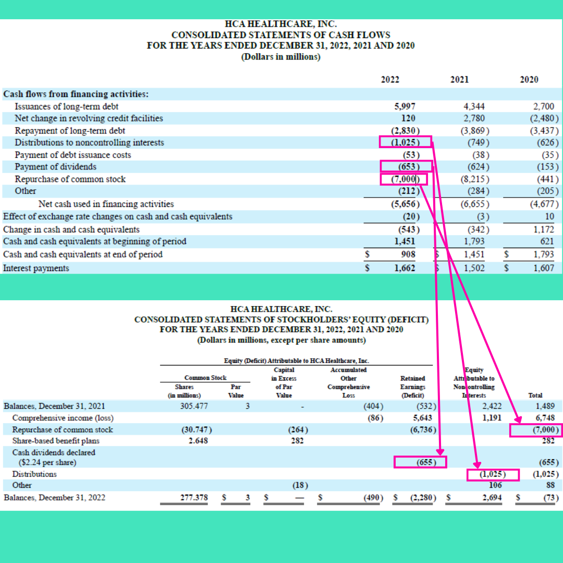Click the 'Balances, December 31, 2021' row label
Viewport: 563px width, 563px height.
[x=54, y=406]
